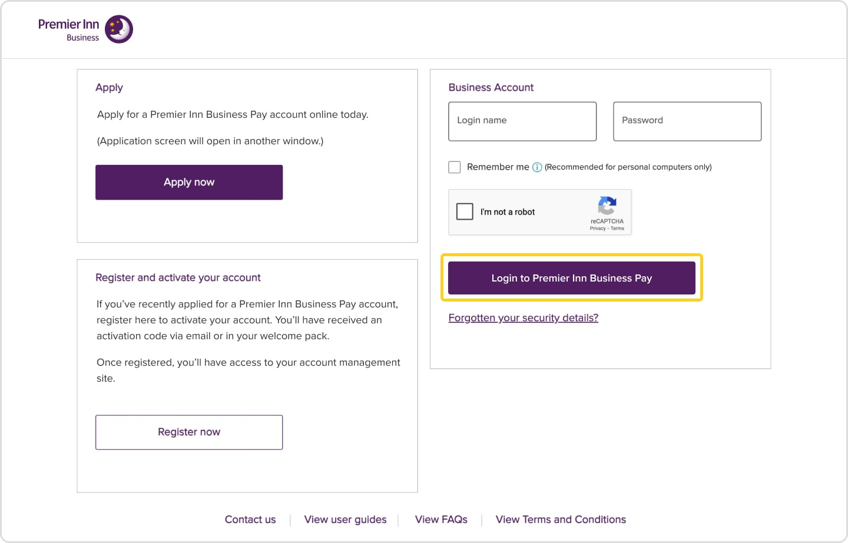Tick the Remember me checkbox
The width and height of the screenshot is (848, 543).
point(455,167)
